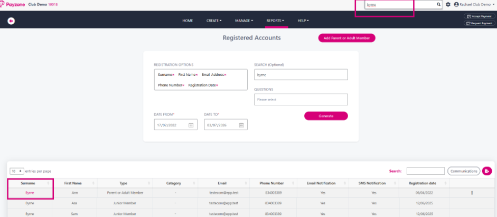The image size is (497, 217).
Task: Click the pink export icon beside Communications
Action: point(487,171)
